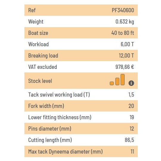Click Tack swivel working load label
The height and width of the screenshot is (161, 161).
(x=59, y=95)
